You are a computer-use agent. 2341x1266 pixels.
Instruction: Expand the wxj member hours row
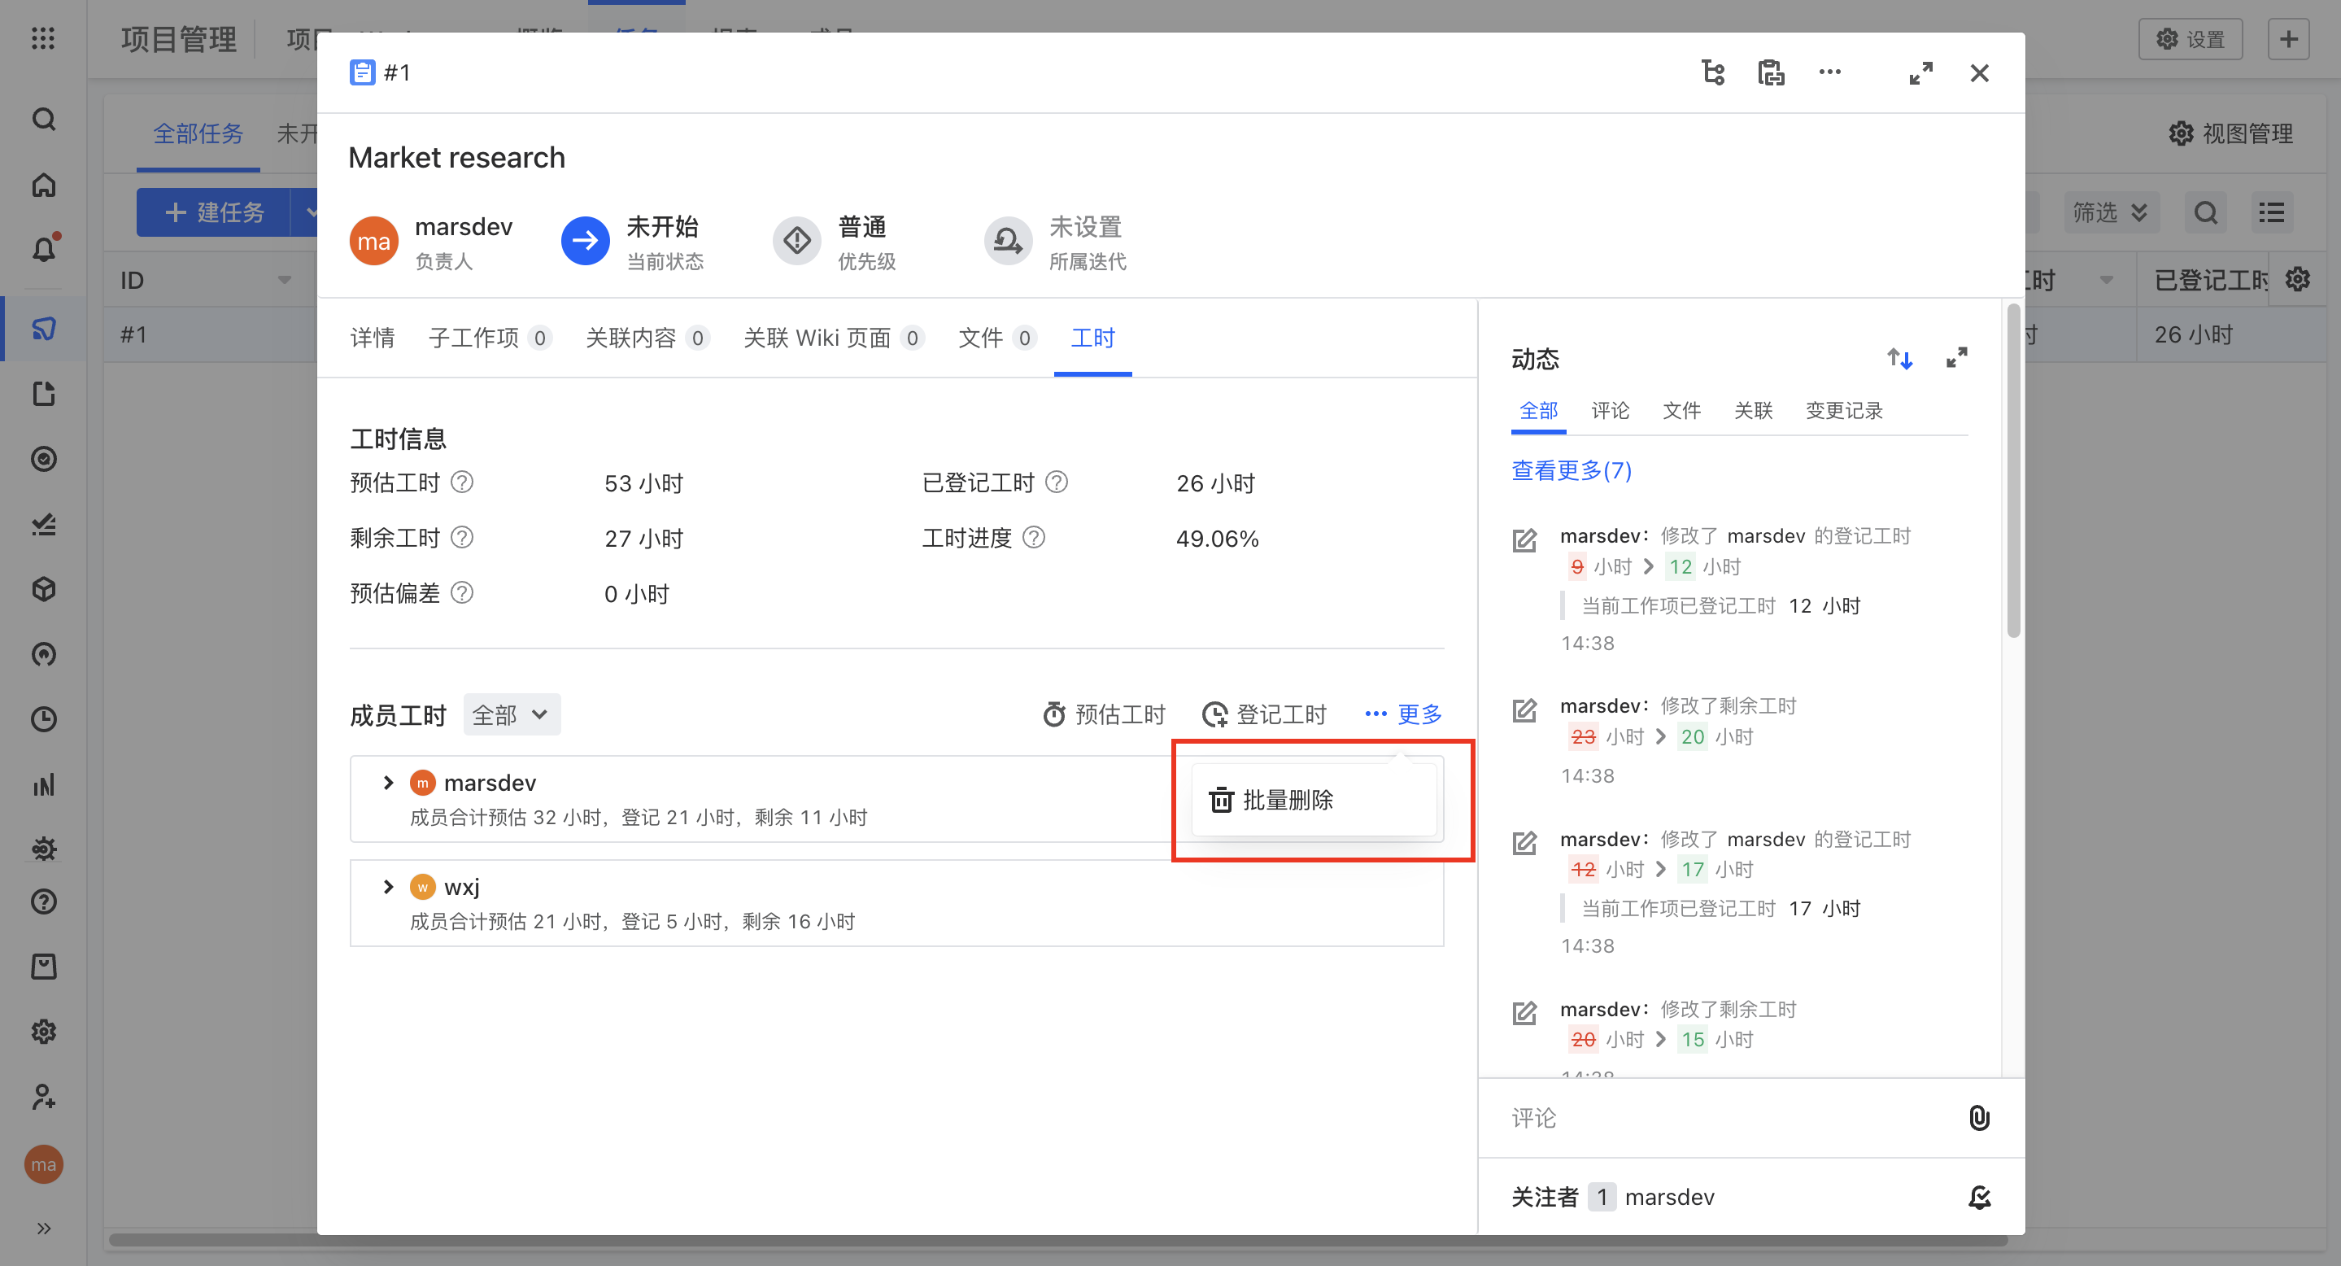pyautogui.click(x=388, y=886)
